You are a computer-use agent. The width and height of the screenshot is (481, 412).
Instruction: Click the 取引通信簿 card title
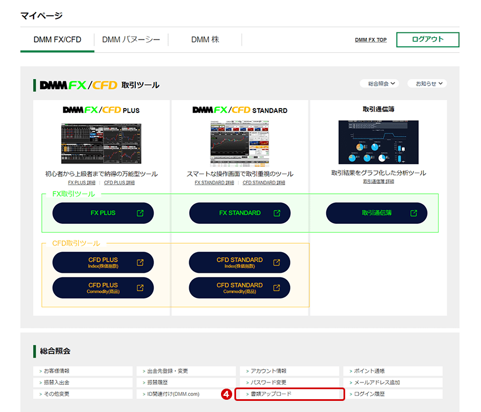[x=379, y=109]
